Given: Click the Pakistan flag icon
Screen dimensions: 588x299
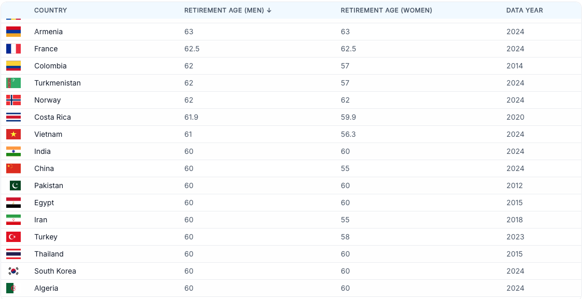Looking at the screenshot, I should [15, 186].
